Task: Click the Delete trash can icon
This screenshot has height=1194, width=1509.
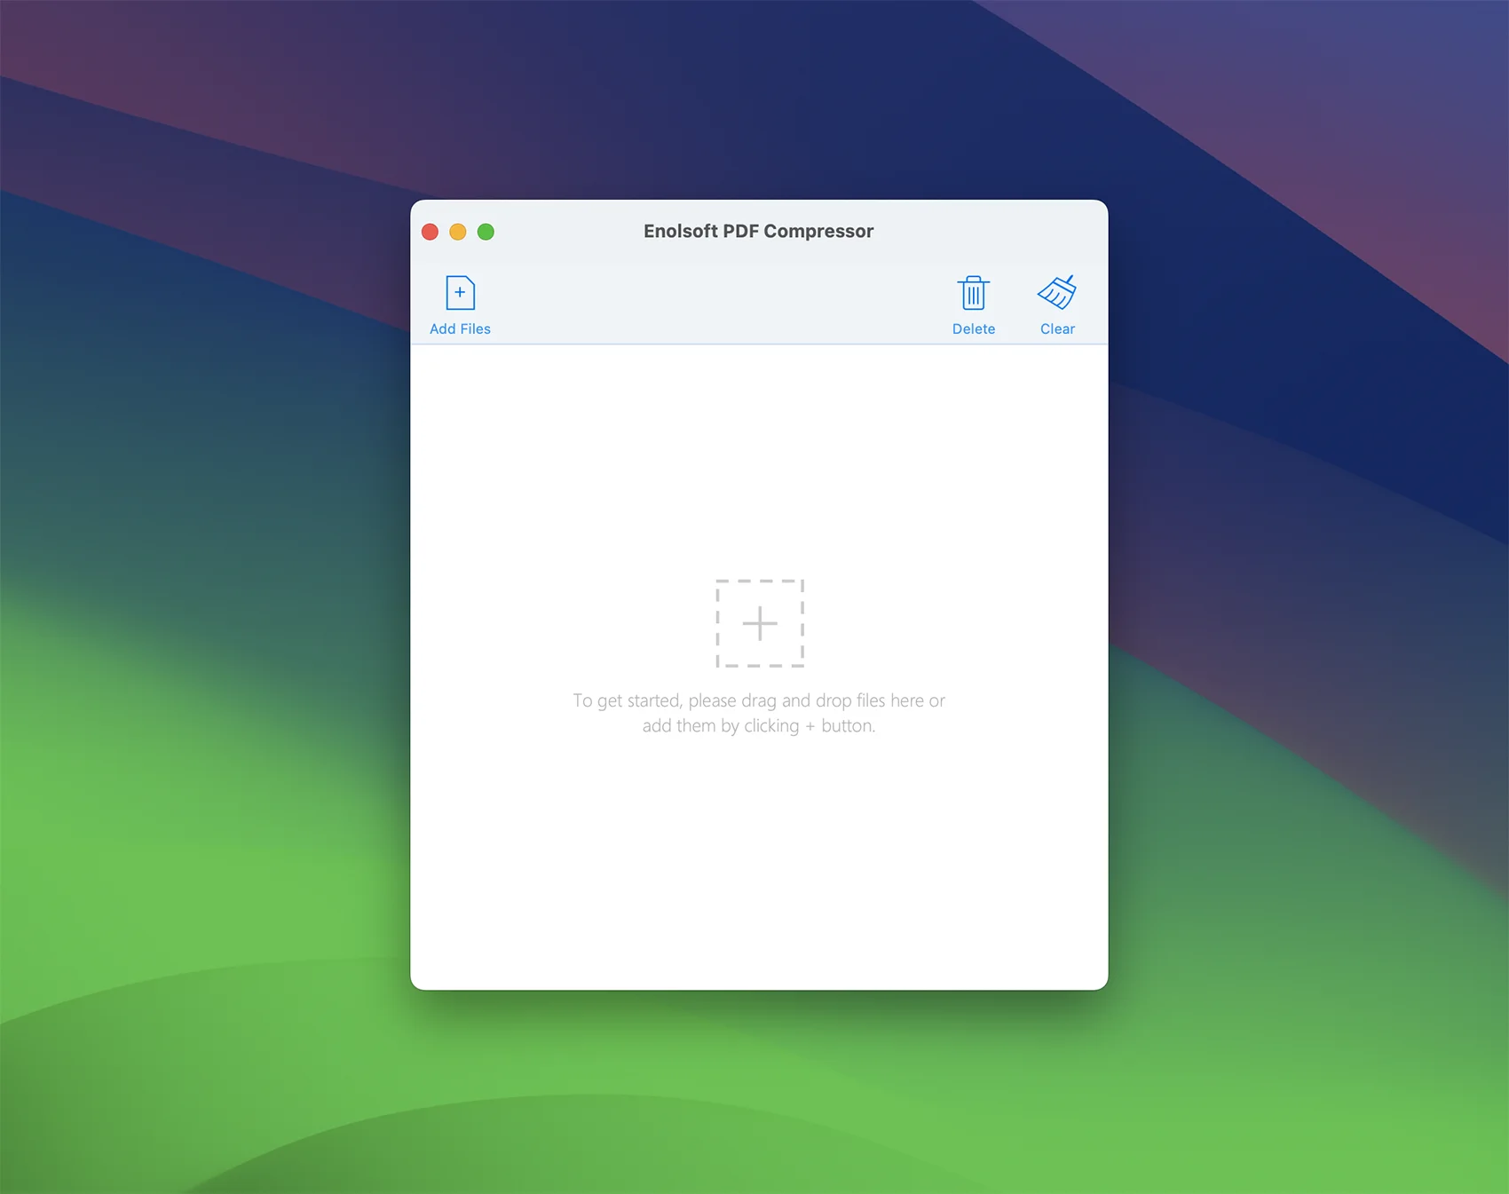Action: [x=973, y=293]
